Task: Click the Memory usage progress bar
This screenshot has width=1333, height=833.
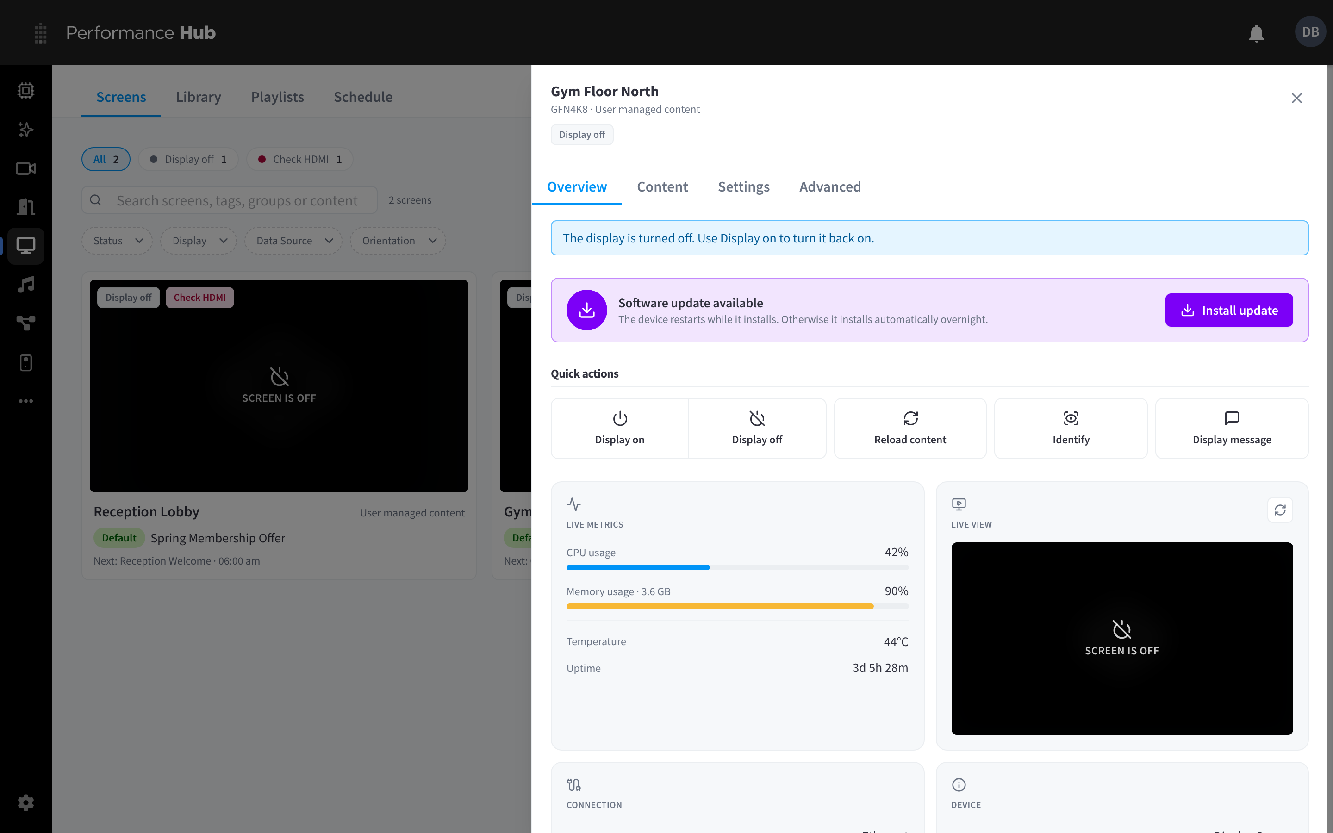Action: [738, 606]
